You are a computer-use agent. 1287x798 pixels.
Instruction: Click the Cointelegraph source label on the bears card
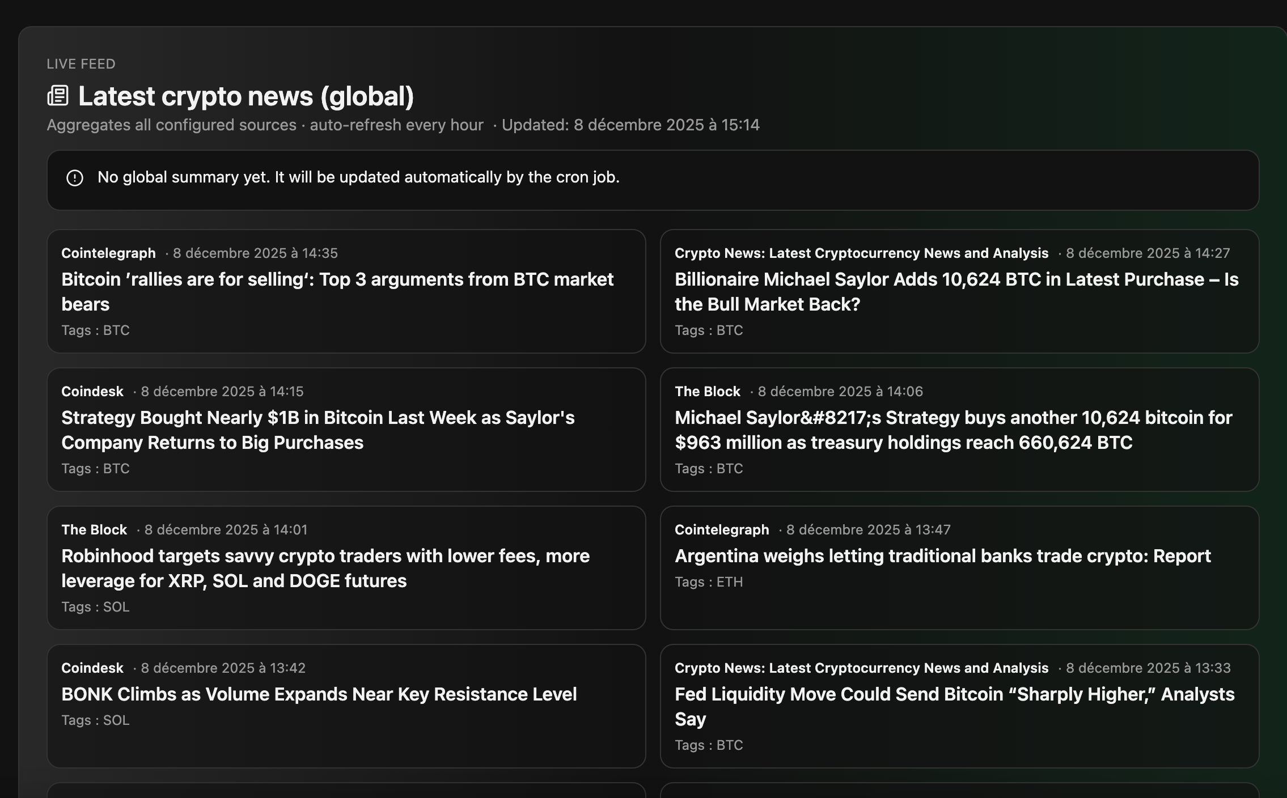(x=108, y=253)
